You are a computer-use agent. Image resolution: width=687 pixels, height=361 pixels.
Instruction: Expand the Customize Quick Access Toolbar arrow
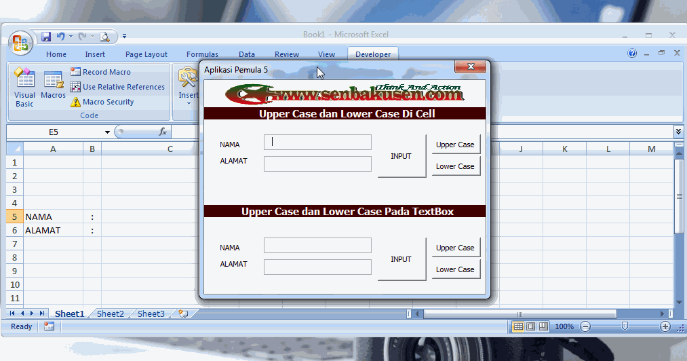pos(124,37)
